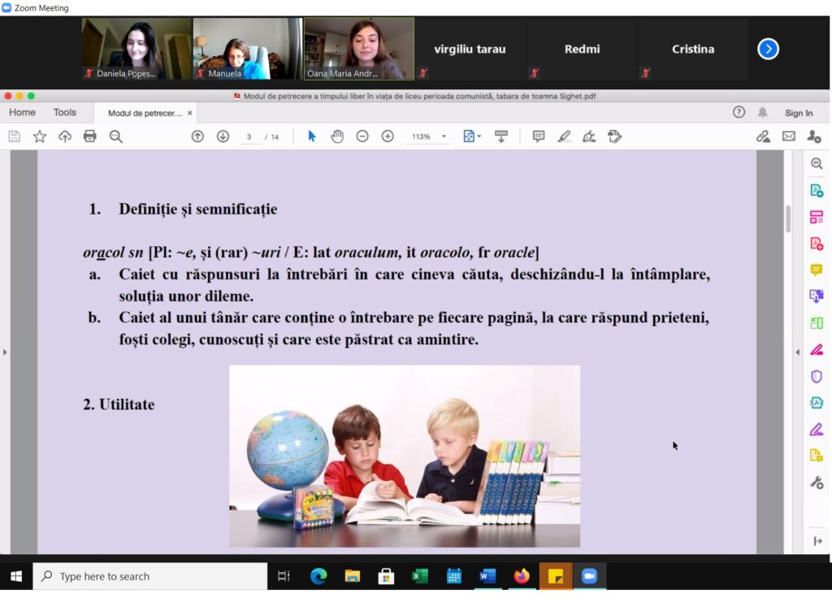Hide right pane via side arrow
The image size is (832, 603).
coord(797,352)
